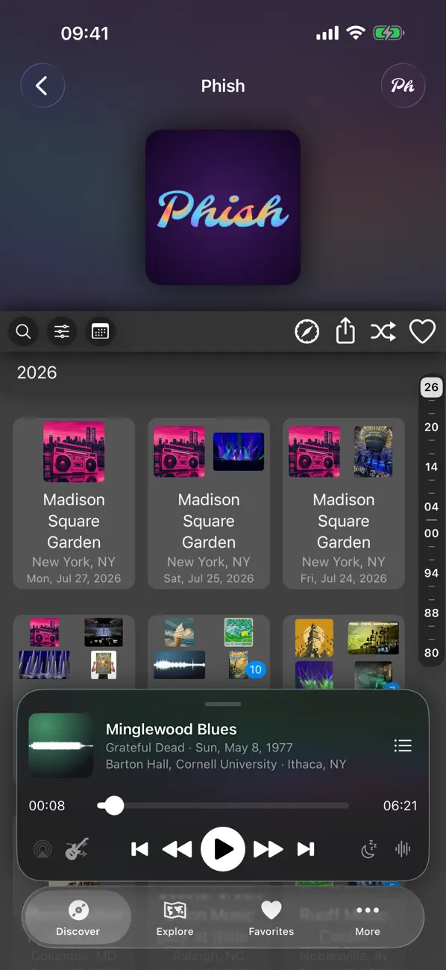This screenshot has width=446, height=970.
Task: Tap the Phish logo artwork
Action: point(223,207)
